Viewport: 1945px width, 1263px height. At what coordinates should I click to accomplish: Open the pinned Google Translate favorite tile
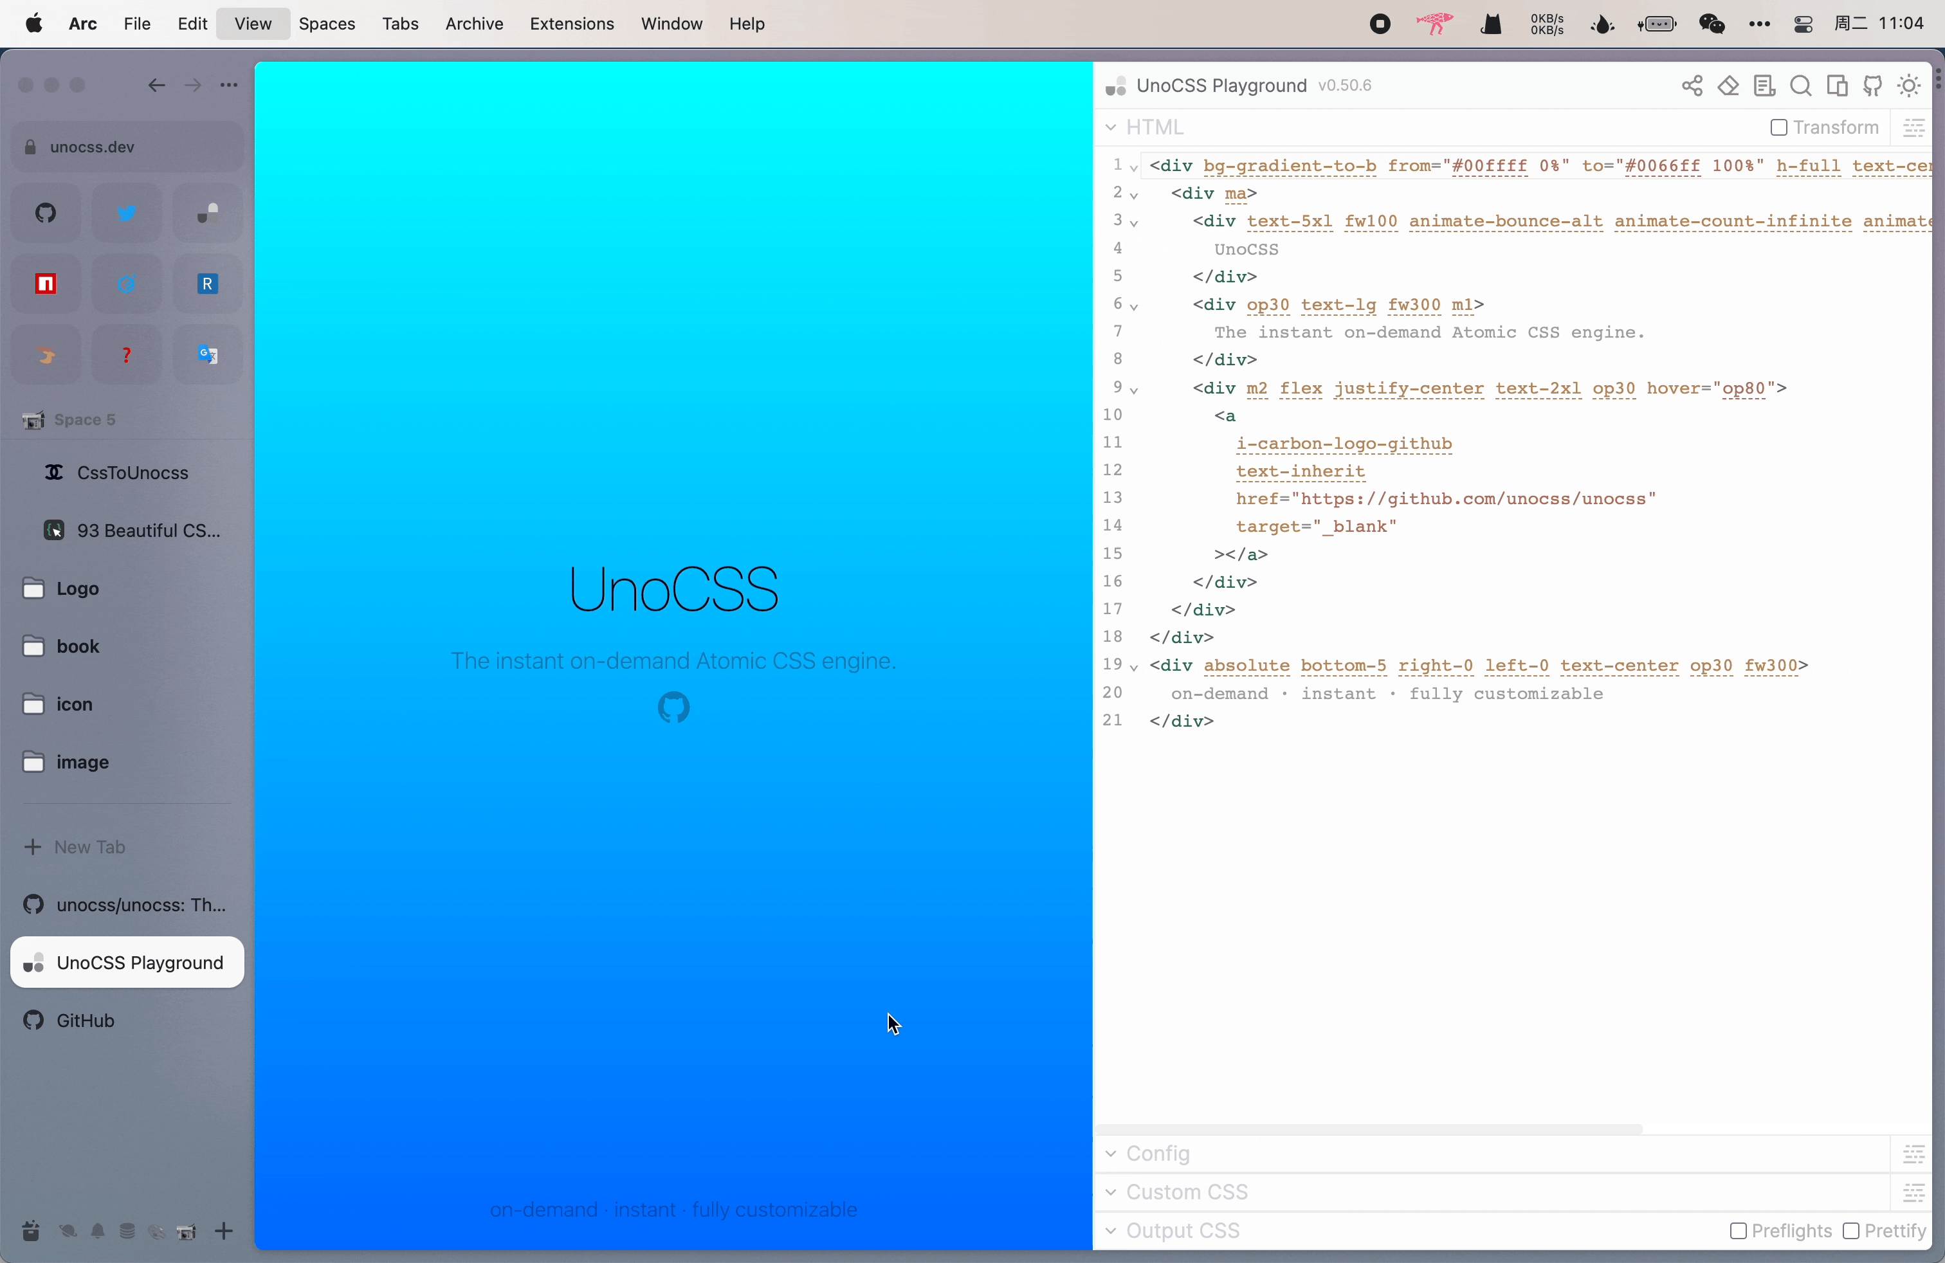(208, 356)
